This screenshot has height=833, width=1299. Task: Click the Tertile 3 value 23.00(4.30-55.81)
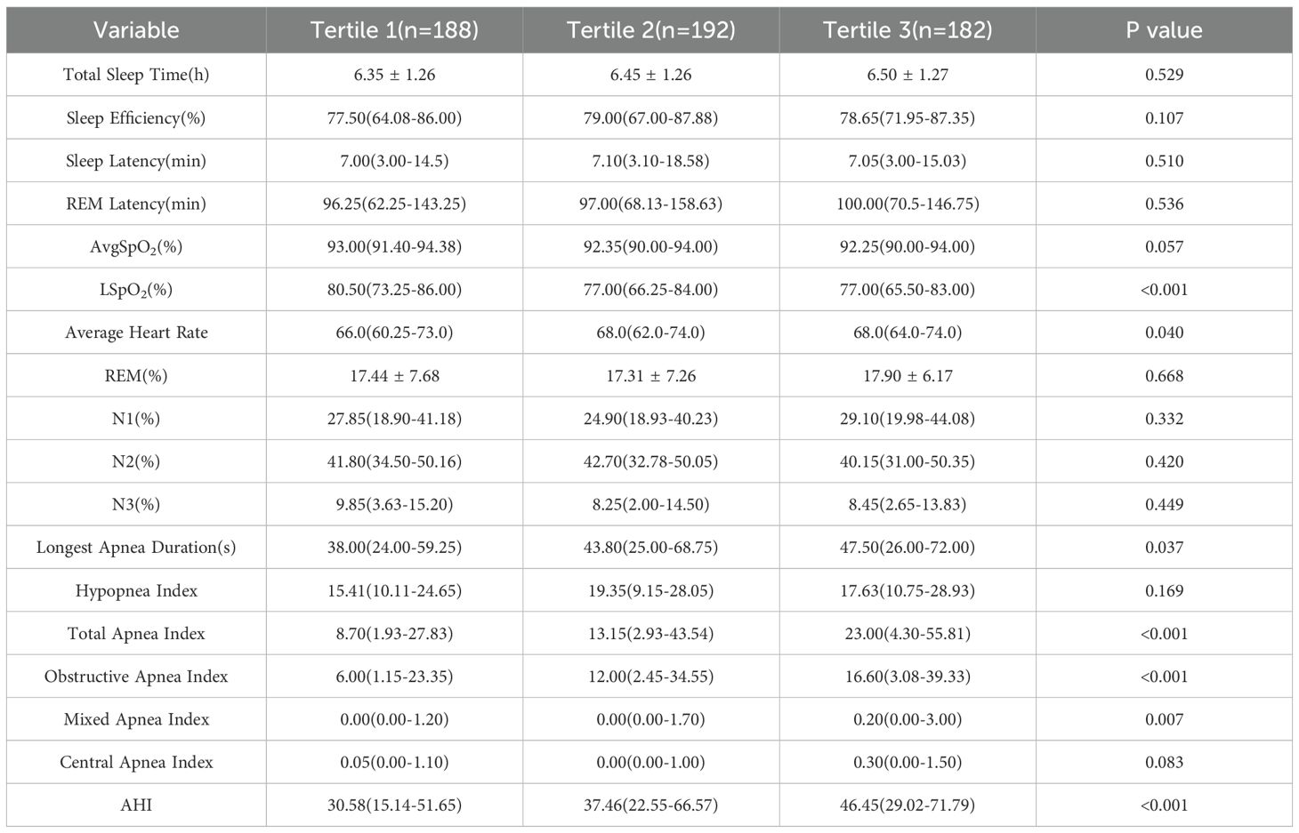click(x=908, y=634)
